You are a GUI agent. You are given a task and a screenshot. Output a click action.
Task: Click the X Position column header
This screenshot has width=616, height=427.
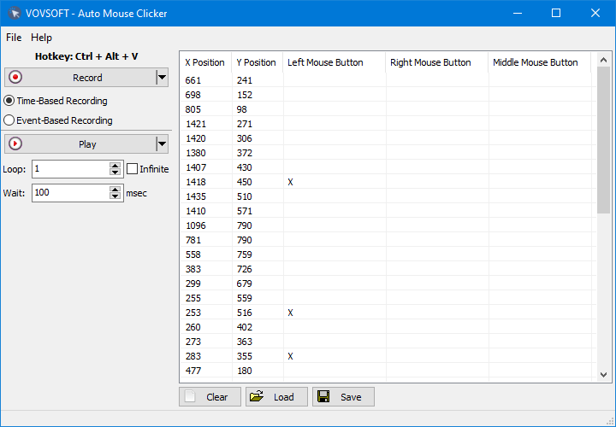pyautogui.click(x=205, y=62)
